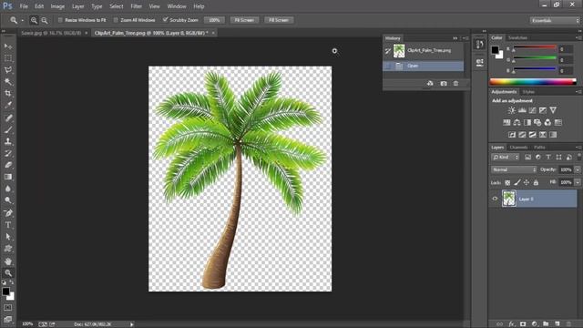The image size is (583, 328).
Task: Click the Fill Screen button
Action: [279, 20]
